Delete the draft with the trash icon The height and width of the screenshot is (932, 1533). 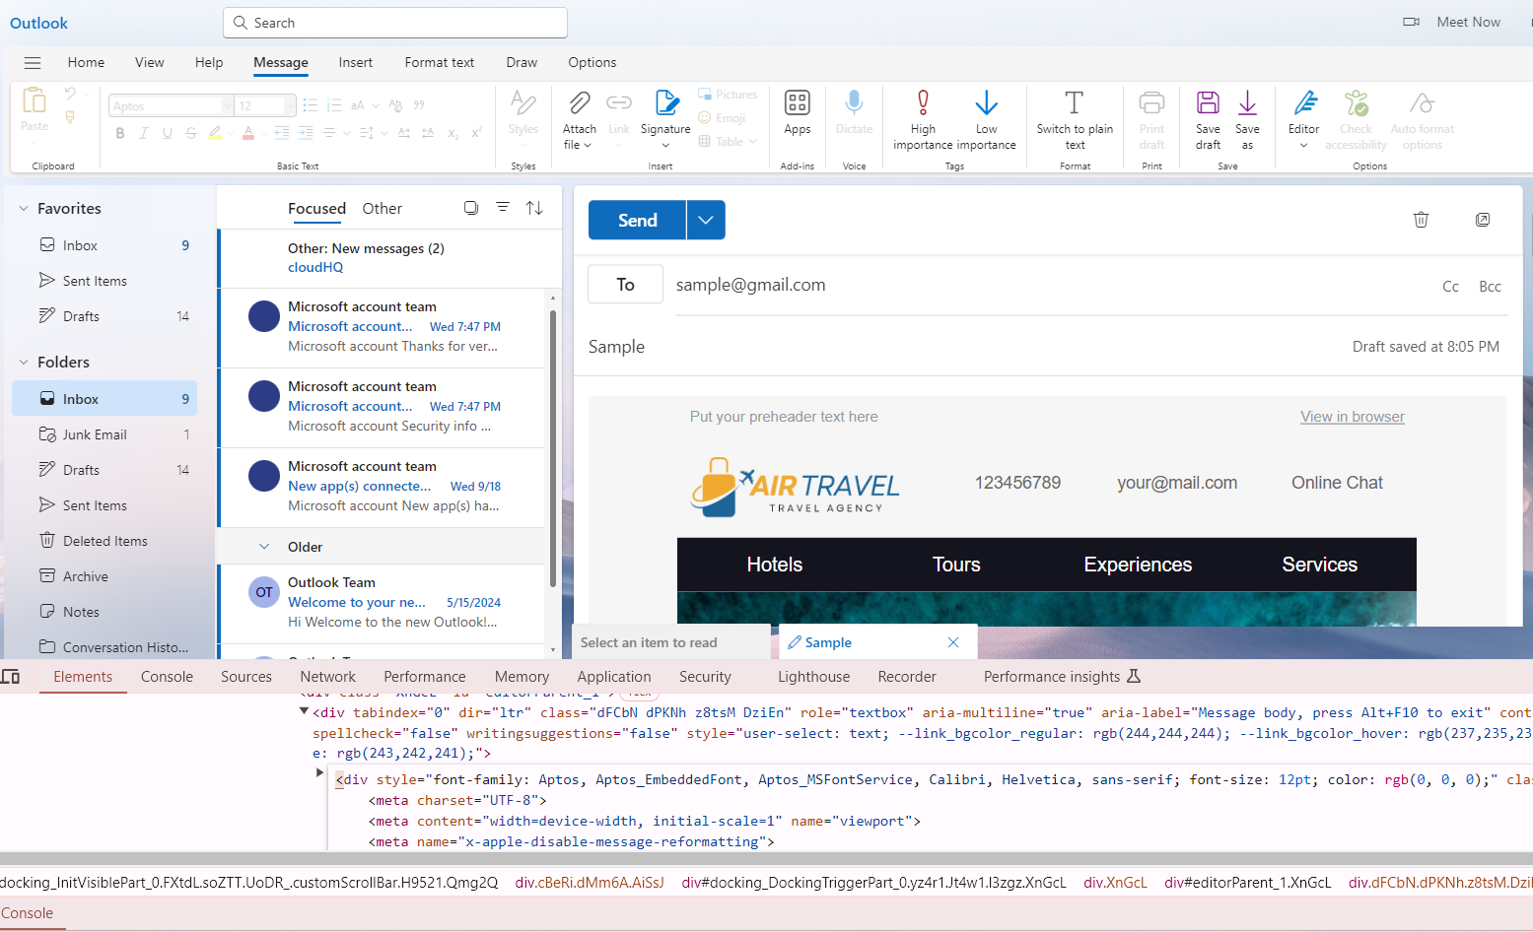tap(1421, 220)
